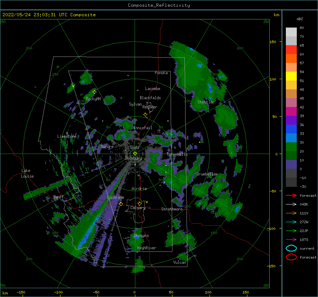Click the Airdrie label
The height and width of the screenshot is (297, 318).
(x=139, y=189)
